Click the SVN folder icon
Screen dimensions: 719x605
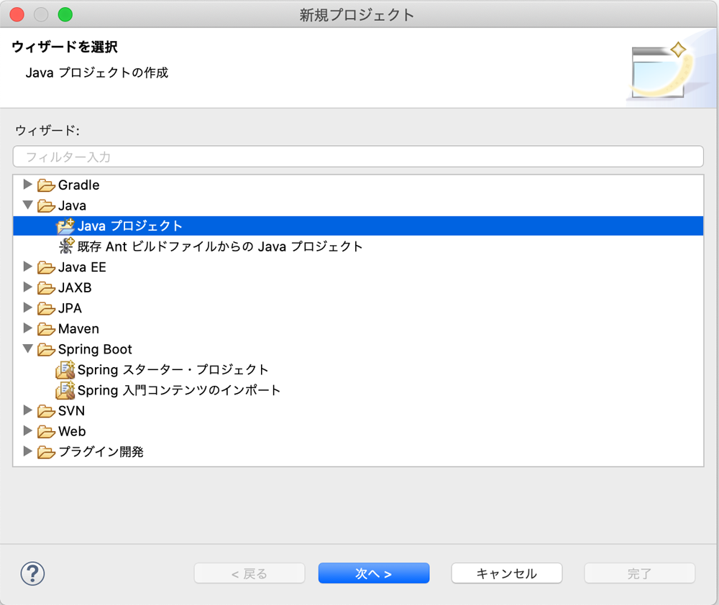(46, 411)
